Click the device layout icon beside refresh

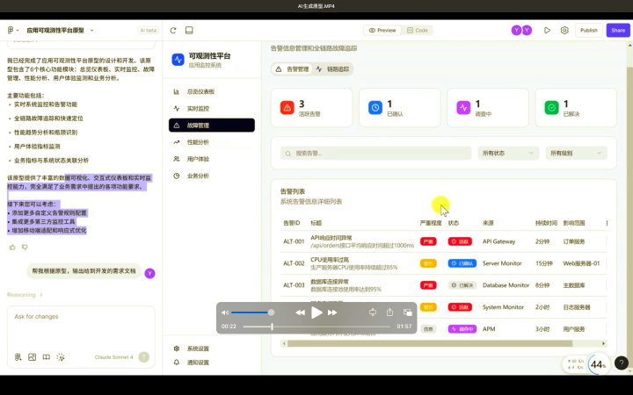point(189,30)
